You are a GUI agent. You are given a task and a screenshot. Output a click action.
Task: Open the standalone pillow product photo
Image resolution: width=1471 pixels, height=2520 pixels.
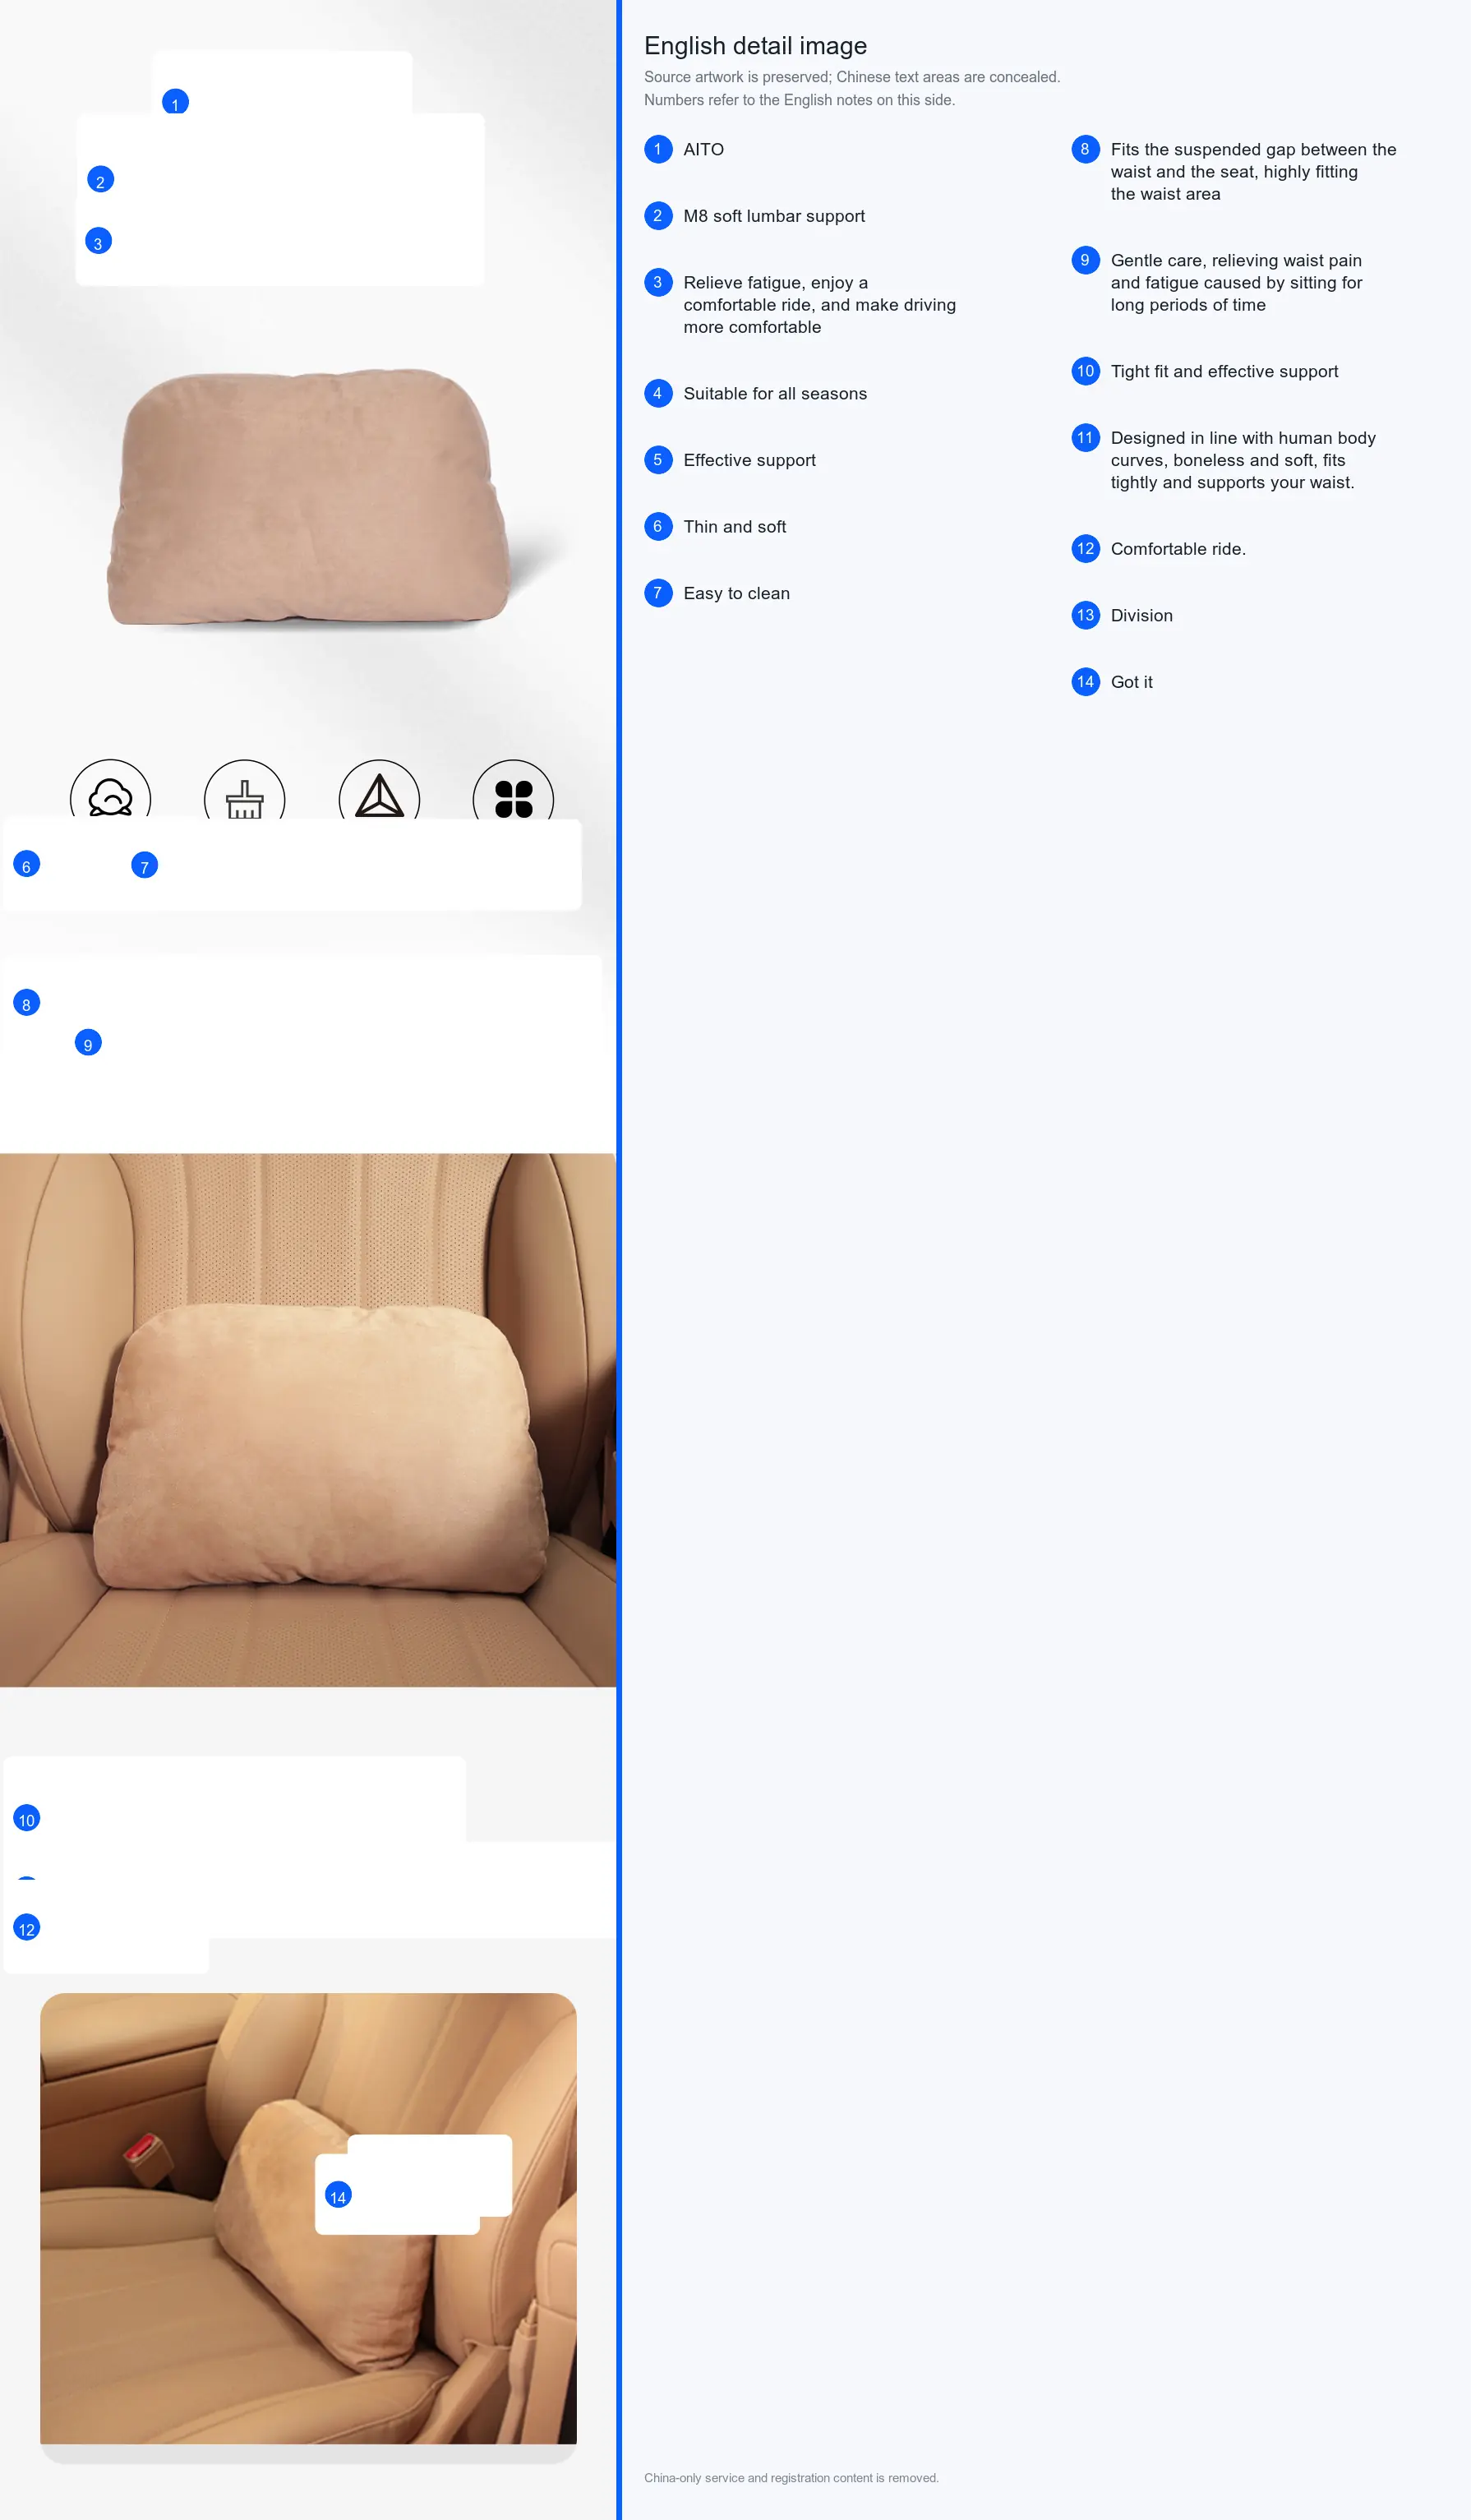308,498
